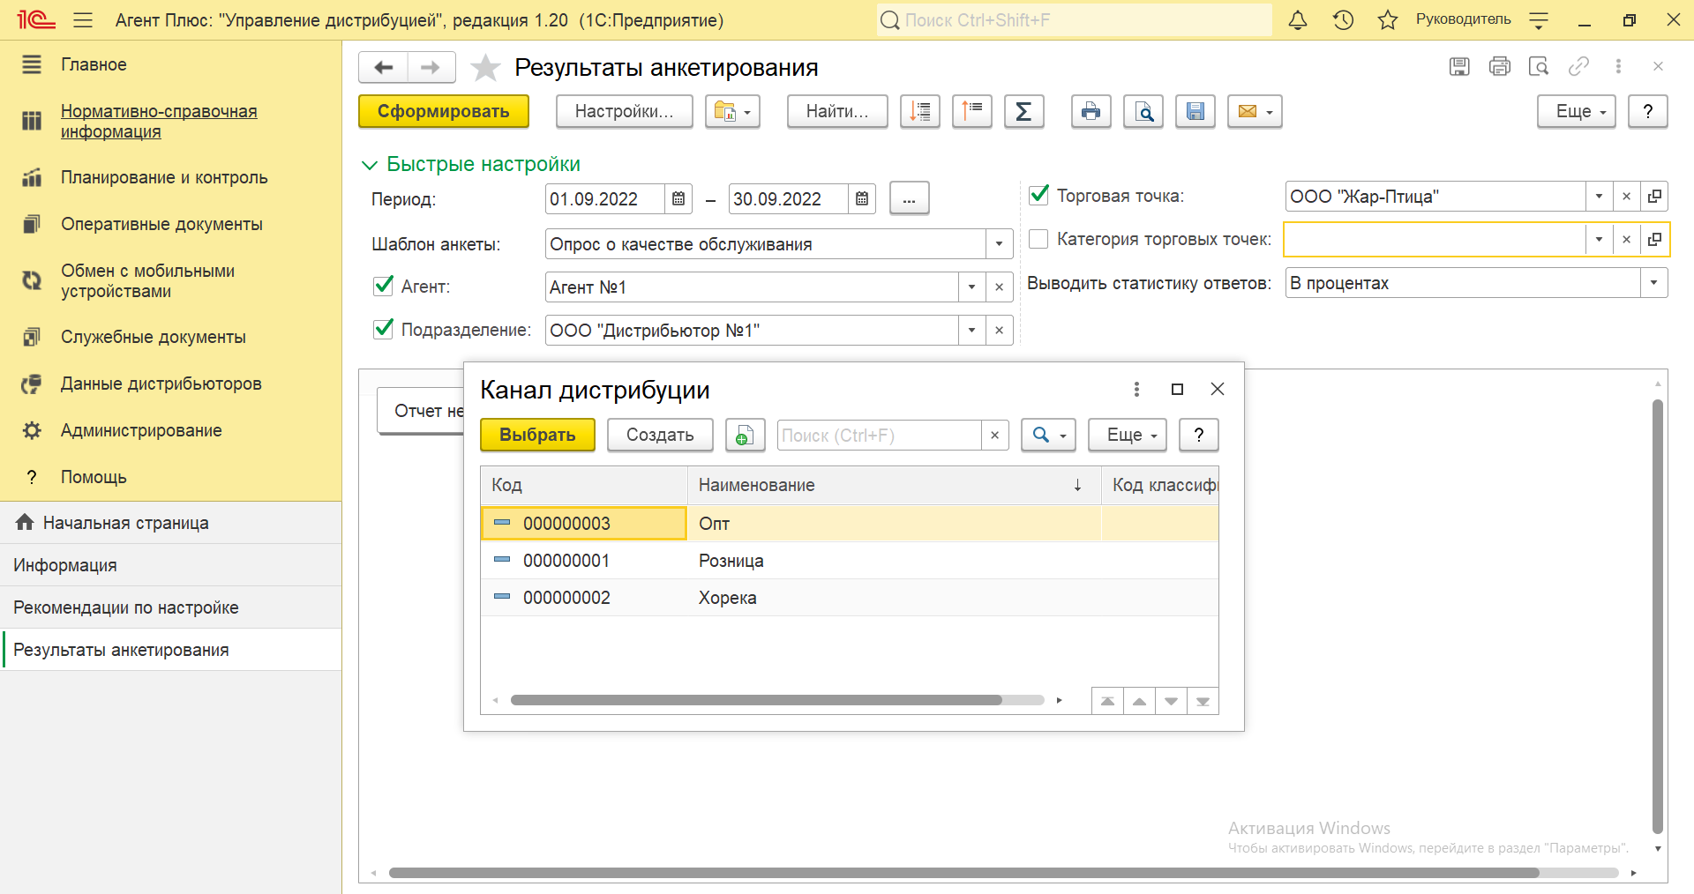Go back with left arrow button
This screenshot has width=1694, height=894.
coord(383,67)
